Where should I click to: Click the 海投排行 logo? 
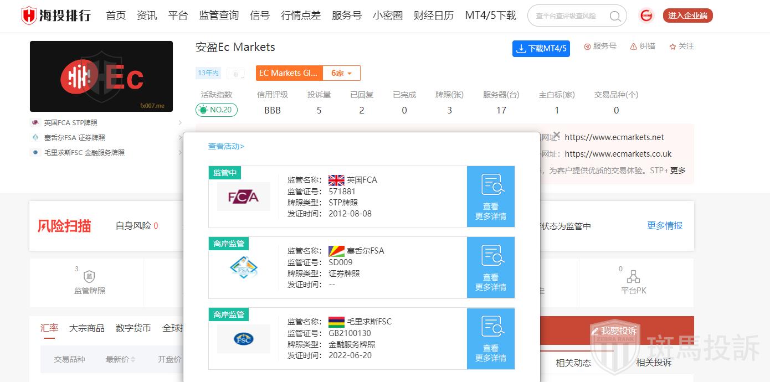click(x=56, y=16)
